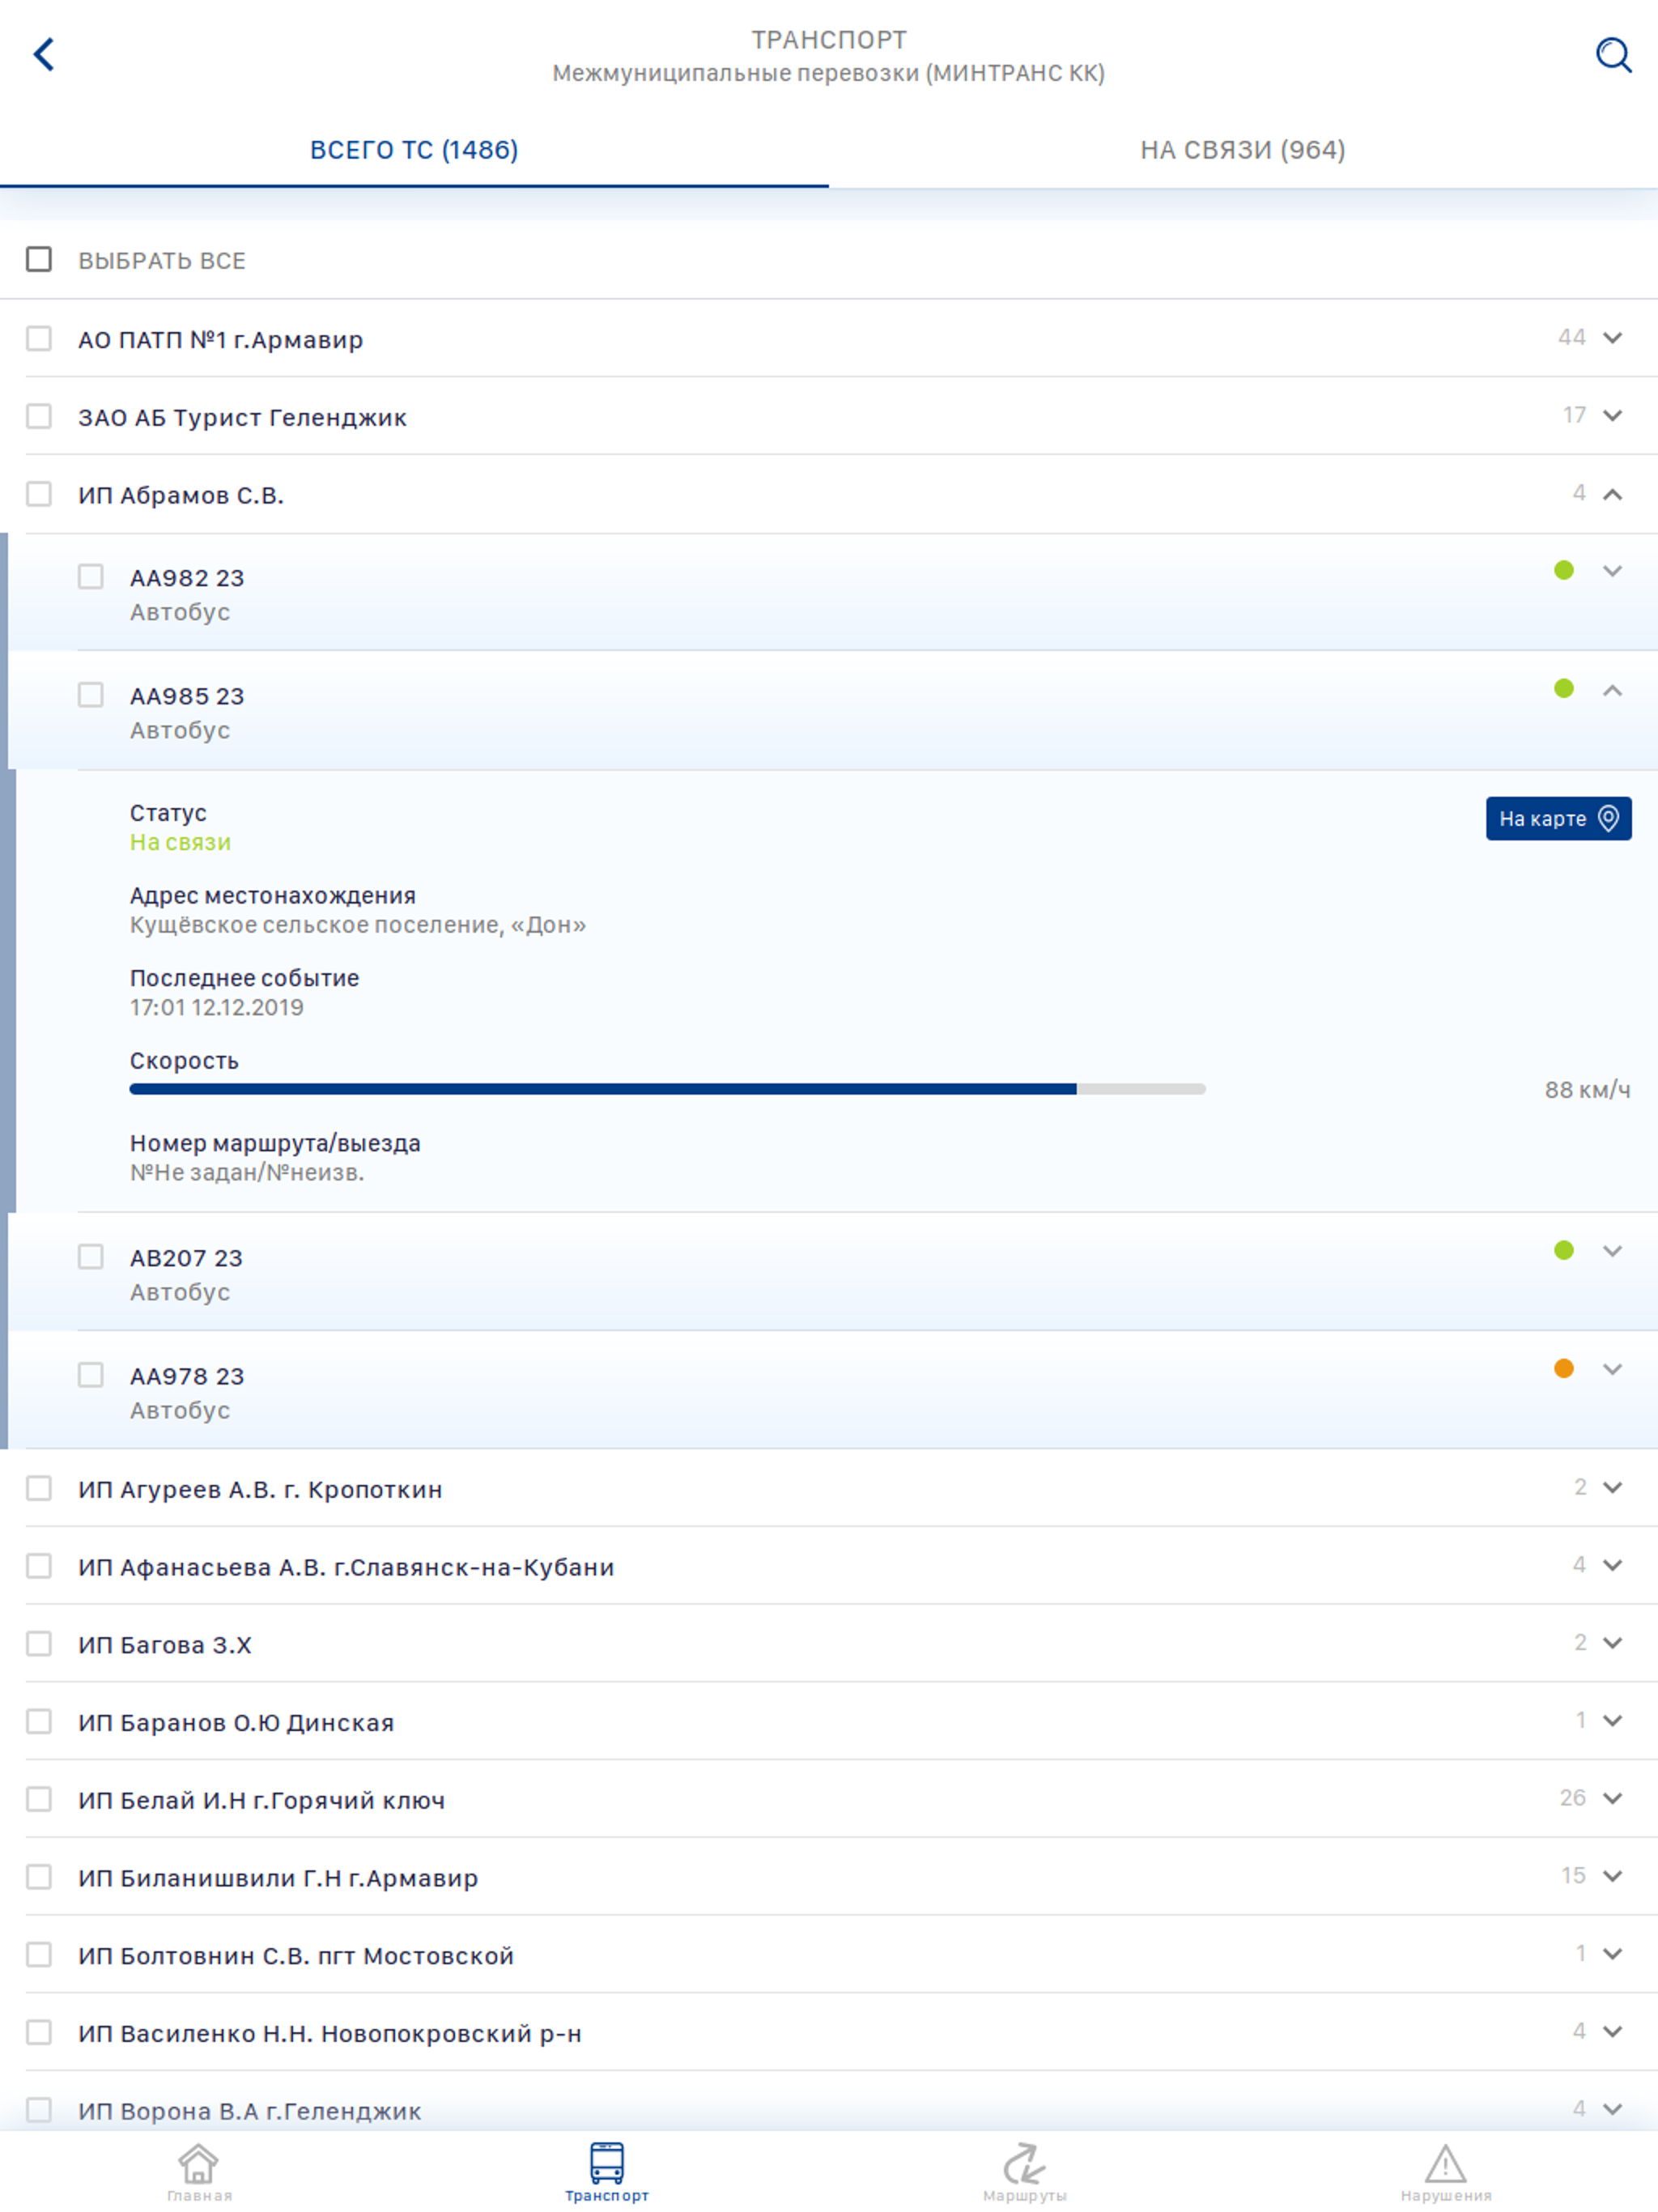Switch to НА СВЯЗИ (964) tab
Screen dimensions: 1658x2212
(x=1243, y=150)
